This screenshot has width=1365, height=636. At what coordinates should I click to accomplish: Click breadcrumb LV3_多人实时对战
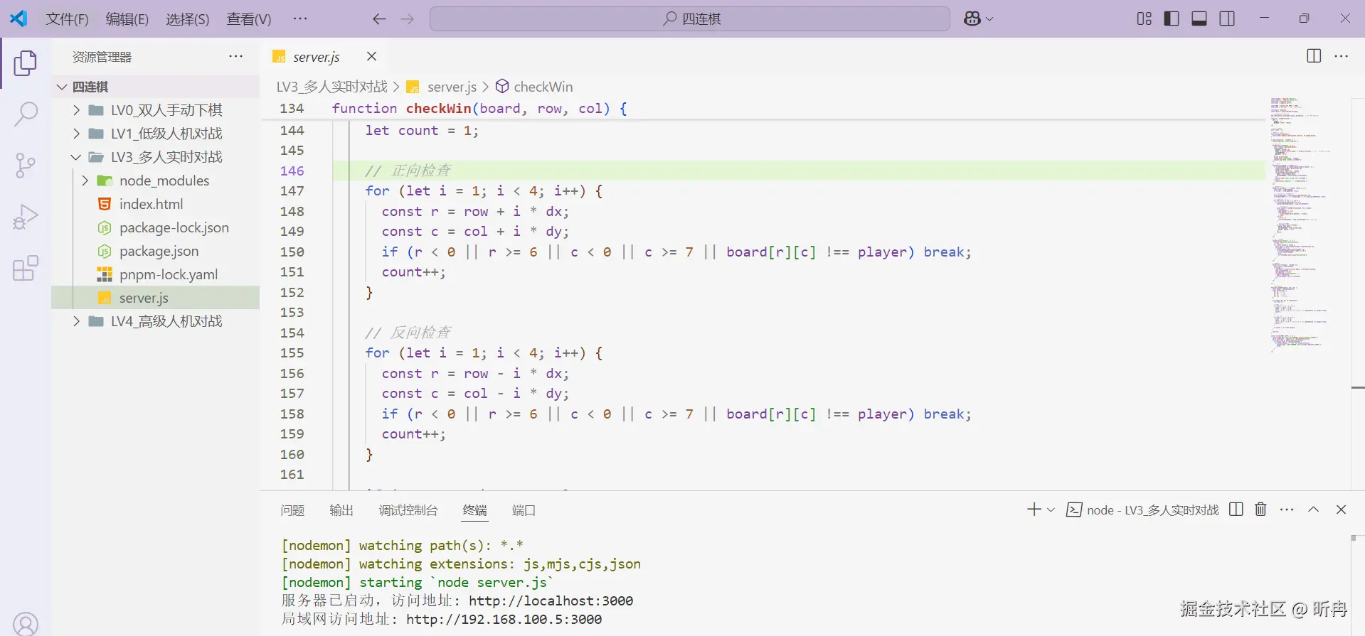331,87
